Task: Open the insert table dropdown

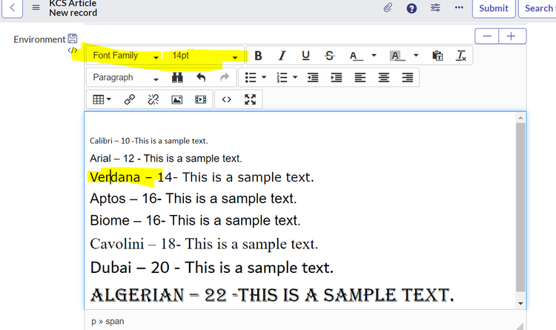Action: coord(102,99)
